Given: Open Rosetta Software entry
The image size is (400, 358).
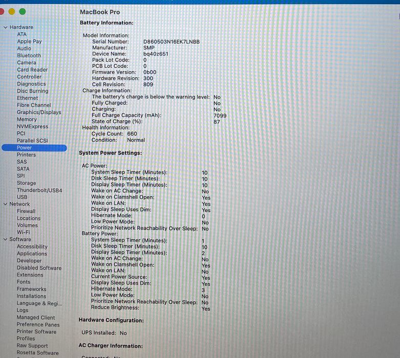Looking at the screenshot, I should pyautogui.click(x=37, y=353).
